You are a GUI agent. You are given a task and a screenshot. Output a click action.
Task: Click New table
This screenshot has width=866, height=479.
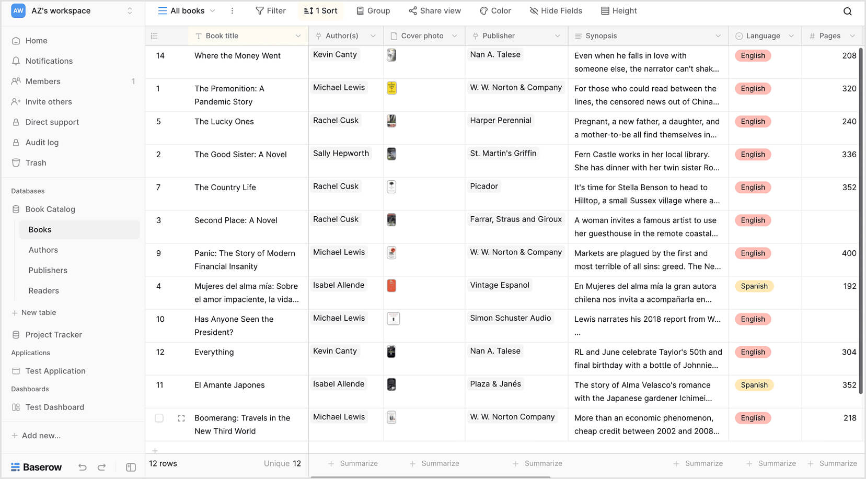34,313
